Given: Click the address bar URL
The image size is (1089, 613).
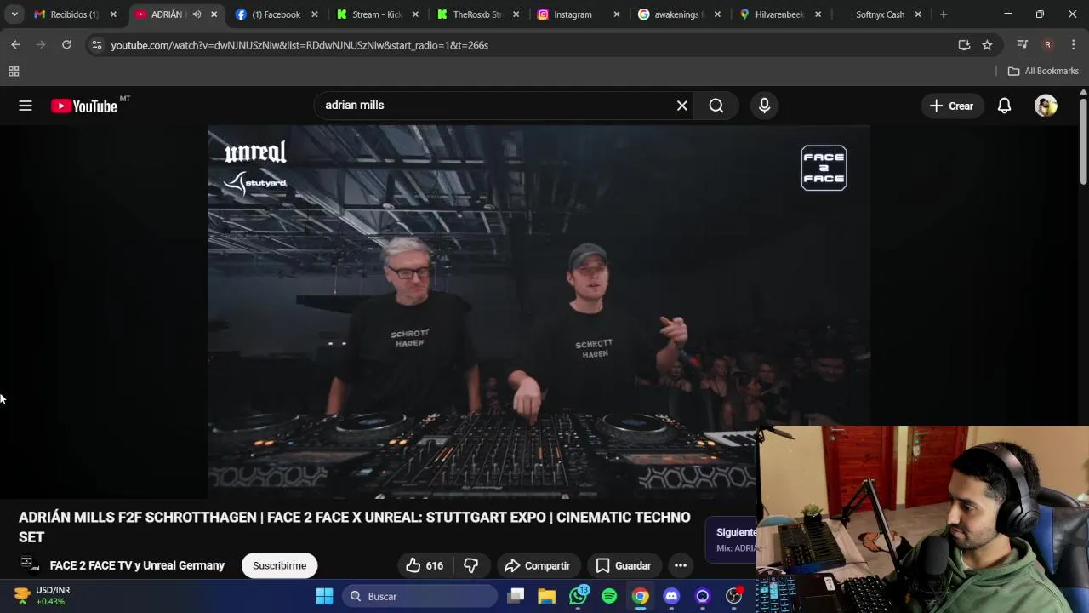Looking at the screenshot, I should coord(299,45).
